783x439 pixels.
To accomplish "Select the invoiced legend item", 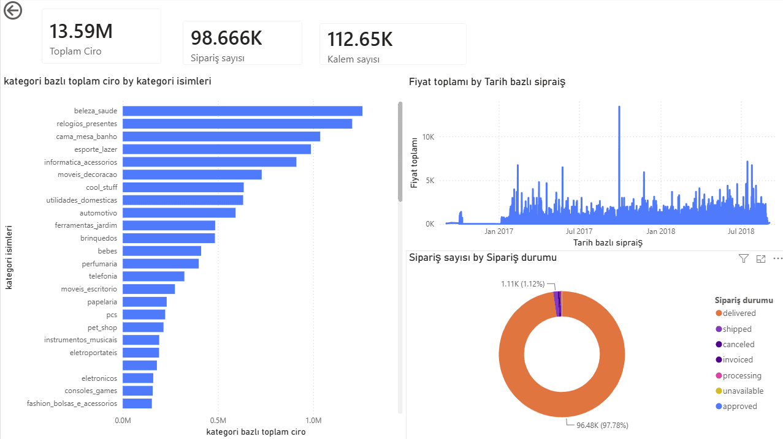I will pyautogui.click(x=734, y=360).
